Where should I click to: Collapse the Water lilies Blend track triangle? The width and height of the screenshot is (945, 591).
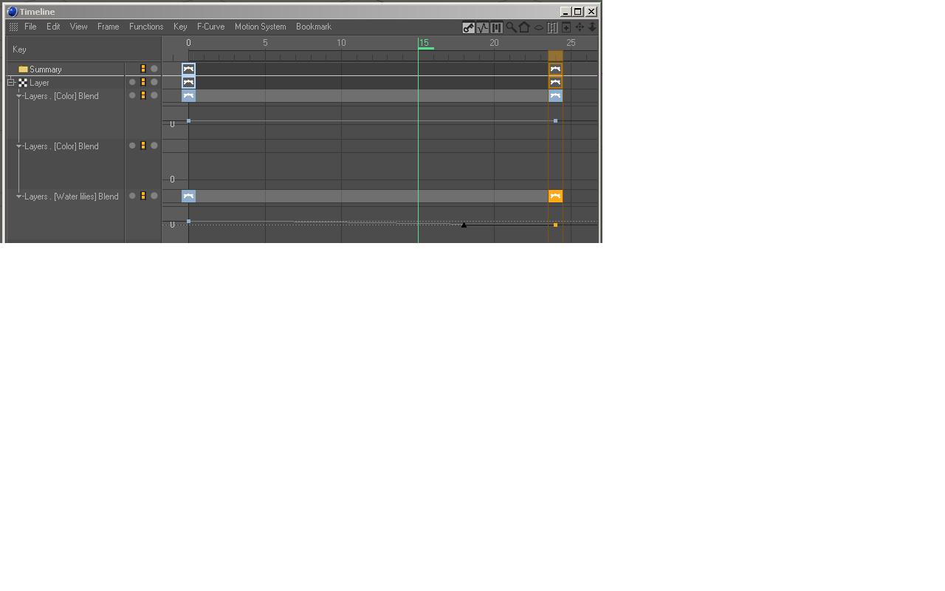point(19,197)
